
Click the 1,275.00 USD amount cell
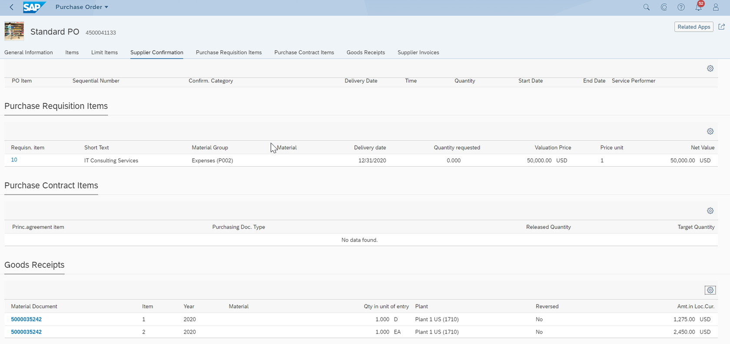[x=692, y=319]
